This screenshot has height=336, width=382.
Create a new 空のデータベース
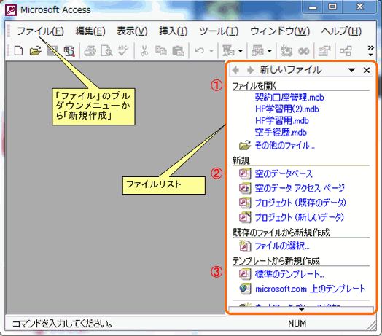[284, 173]
